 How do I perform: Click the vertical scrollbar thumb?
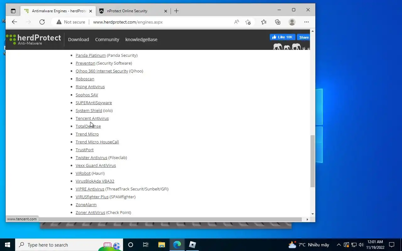[x=312, y=161]
